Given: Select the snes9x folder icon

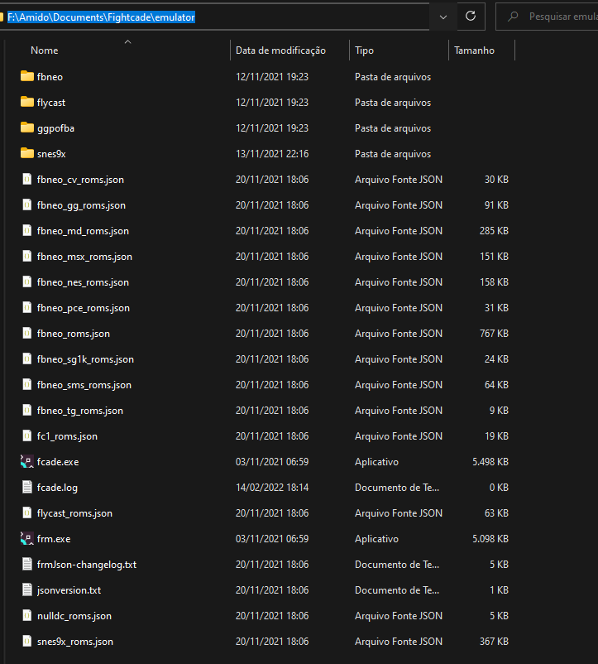Looking at the screenshot, I should click(x=27, y=153).
